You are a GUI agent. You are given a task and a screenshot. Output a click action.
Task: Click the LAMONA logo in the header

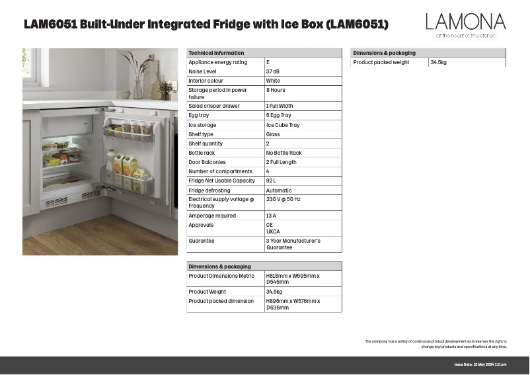465,25
